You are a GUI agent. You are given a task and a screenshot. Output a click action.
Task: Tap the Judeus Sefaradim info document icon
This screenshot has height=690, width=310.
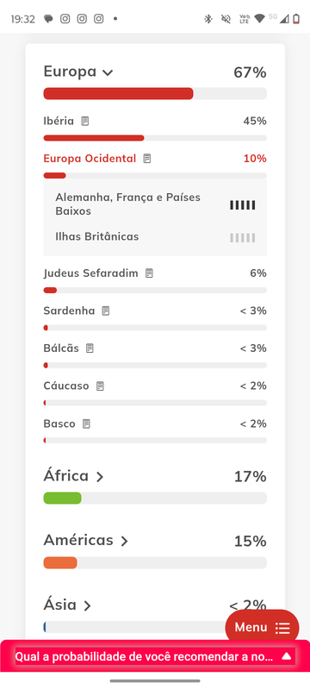149,273
